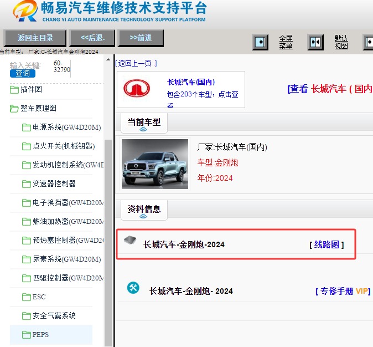This screenshot has height=347, width=373.
Task: Open 预热塞控制器 folder
Action: click(68, 240)
